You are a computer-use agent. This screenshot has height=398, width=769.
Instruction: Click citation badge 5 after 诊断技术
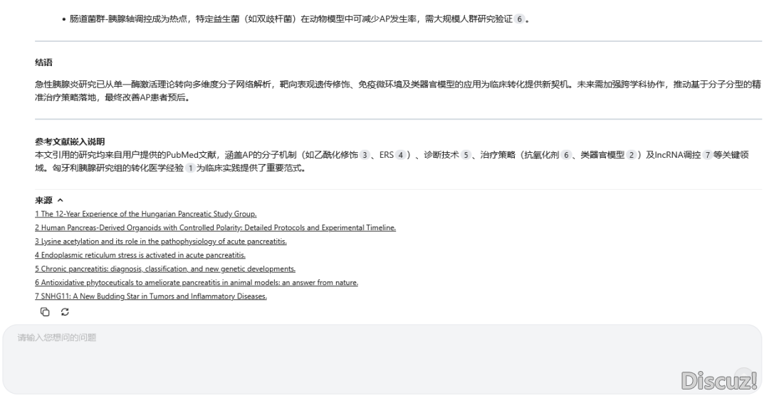coord(466,155)
